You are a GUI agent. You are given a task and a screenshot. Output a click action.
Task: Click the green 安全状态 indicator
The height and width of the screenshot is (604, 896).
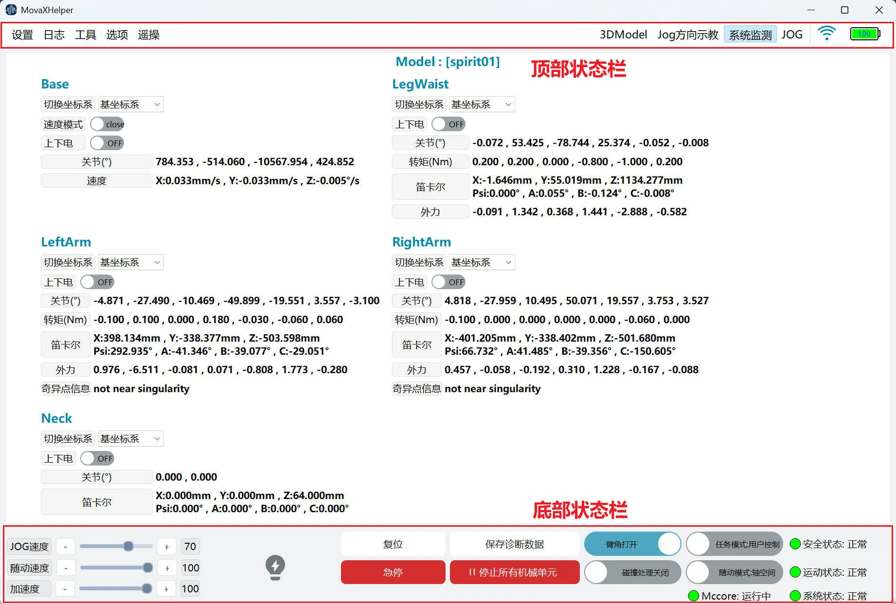795,544
